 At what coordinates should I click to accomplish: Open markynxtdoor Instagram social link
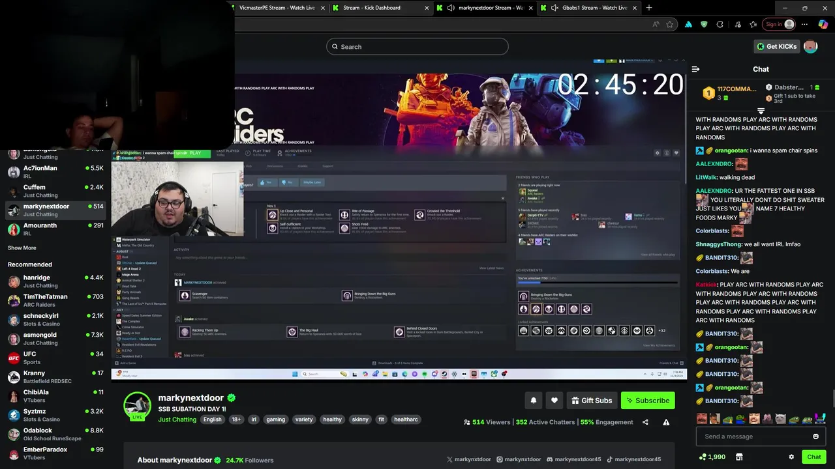click(x=519, y=459)
